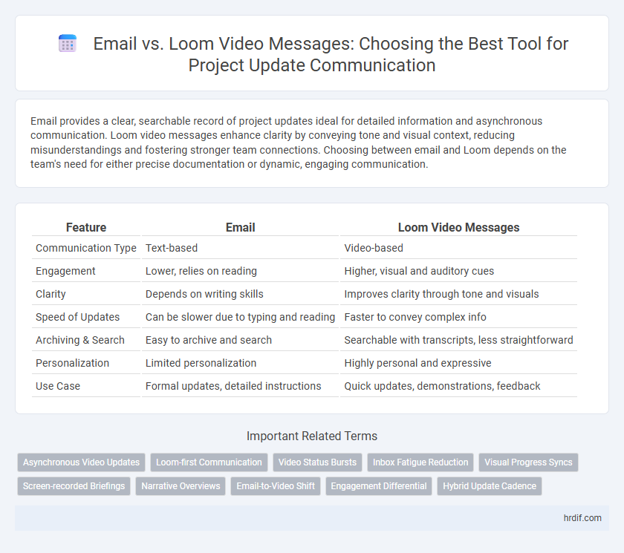Select the Feature column header
624x553 pixels.
pyautogui.click(x=86, y=227)
